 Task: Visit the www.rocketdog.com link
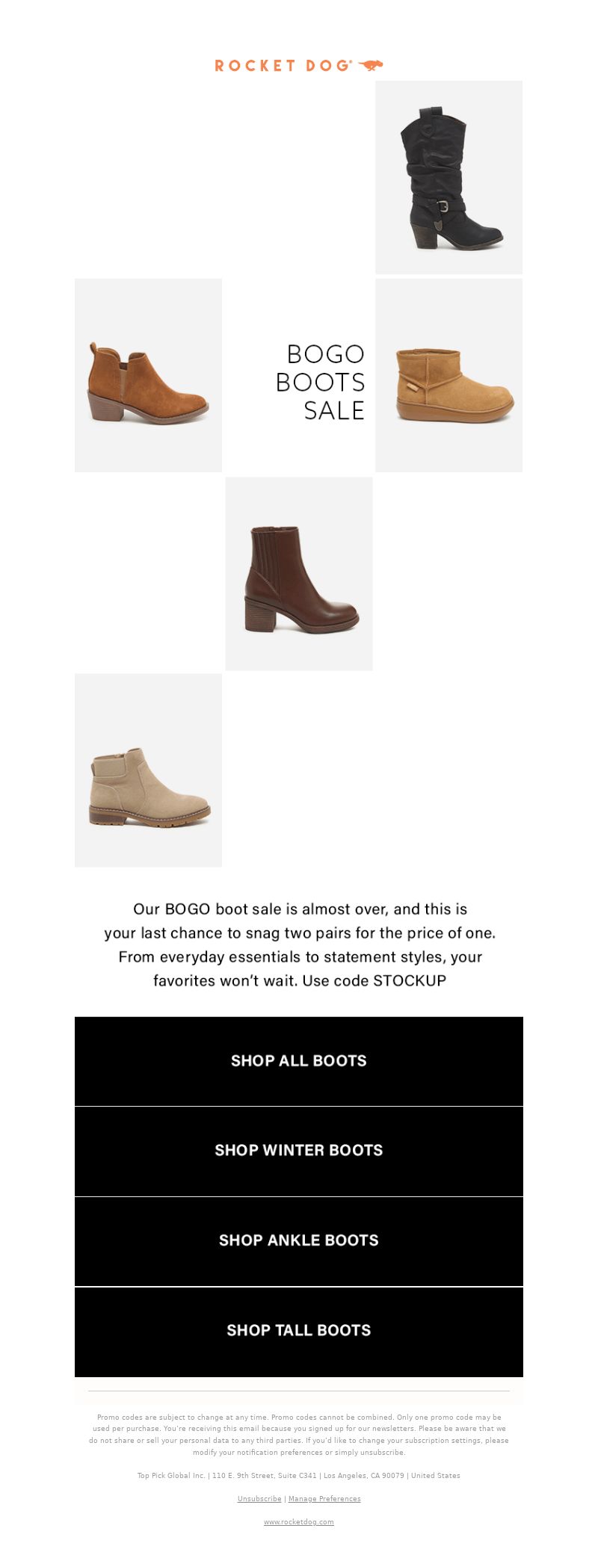tap(299, 1522)
